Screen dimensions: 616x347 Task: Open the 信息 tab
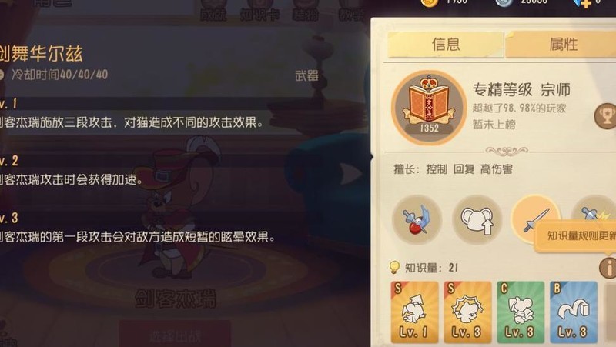445,45
